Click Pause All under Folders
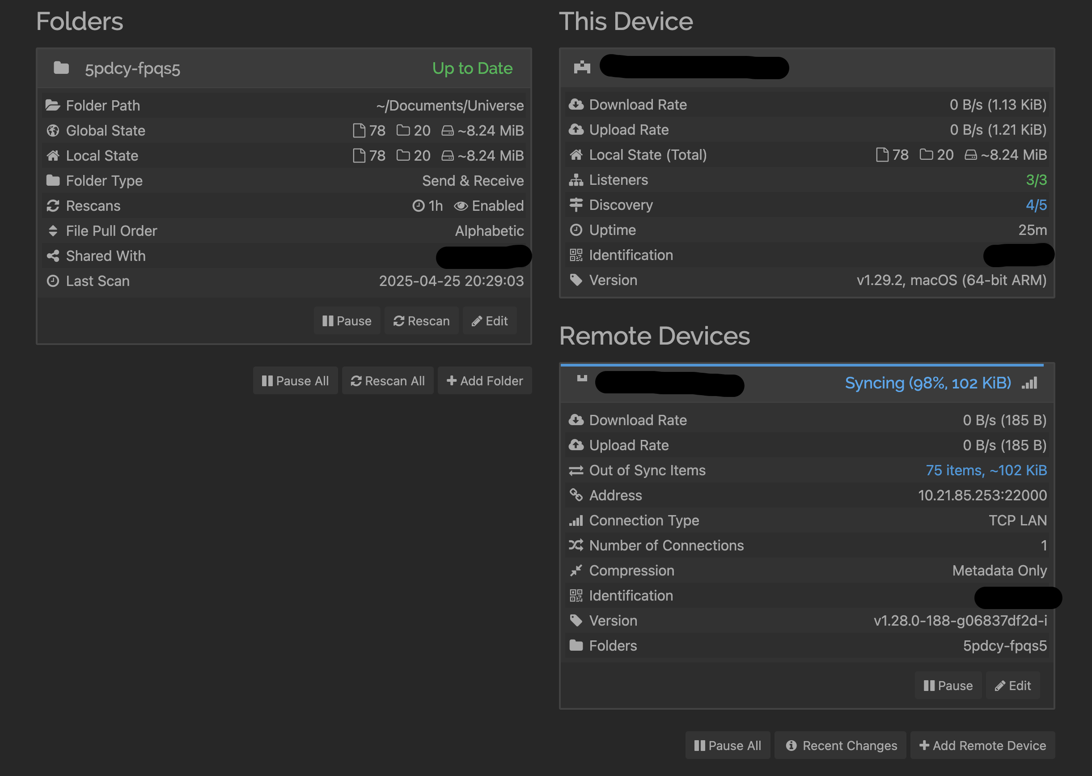This screenshot has height=776, width=1092. [x=295, y=381]
